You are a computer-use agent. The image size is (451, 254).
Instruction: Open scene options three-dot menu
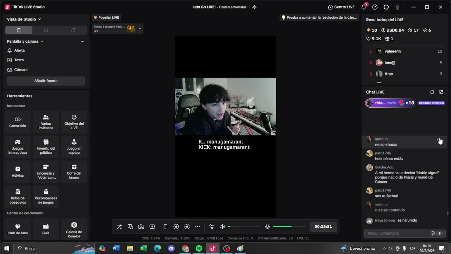coord(82,42)
